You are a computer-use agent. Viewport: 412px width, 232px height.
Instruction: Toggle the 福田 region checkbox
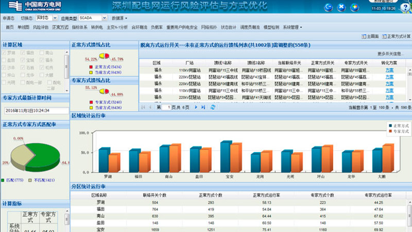tap(23, 53)
